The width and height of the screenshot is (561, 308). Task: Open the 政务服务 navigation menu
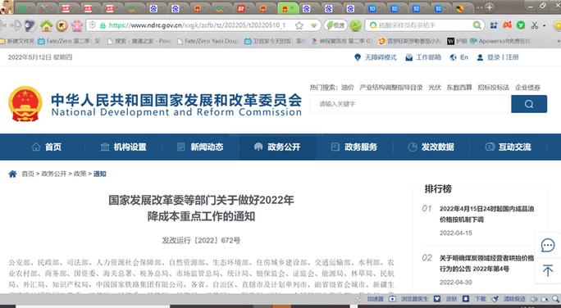[x=354, y=147]
